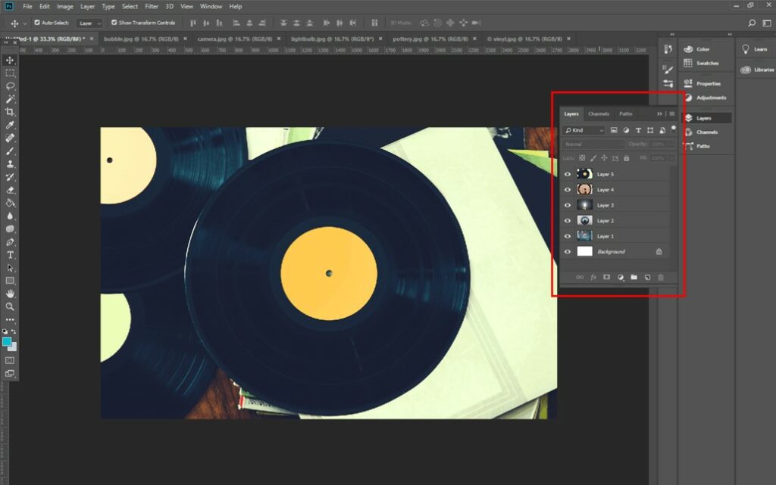This screenshot has width=776, height=485.
Task: Select the Crop tool
Action: click(10, 112)
